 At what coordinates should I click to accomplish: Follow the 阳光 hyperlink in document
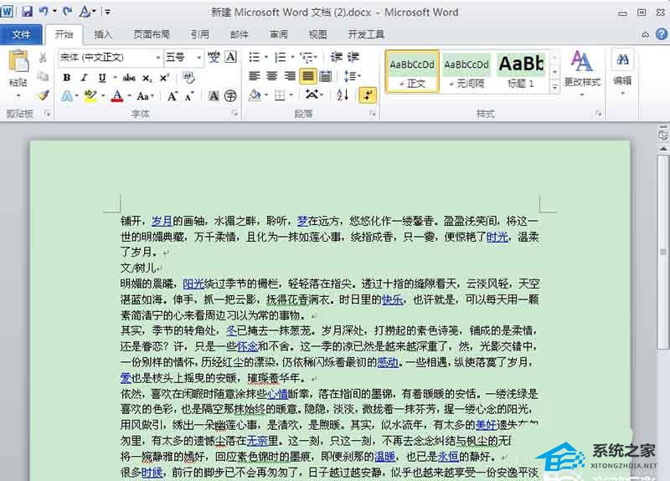point(193,284)
